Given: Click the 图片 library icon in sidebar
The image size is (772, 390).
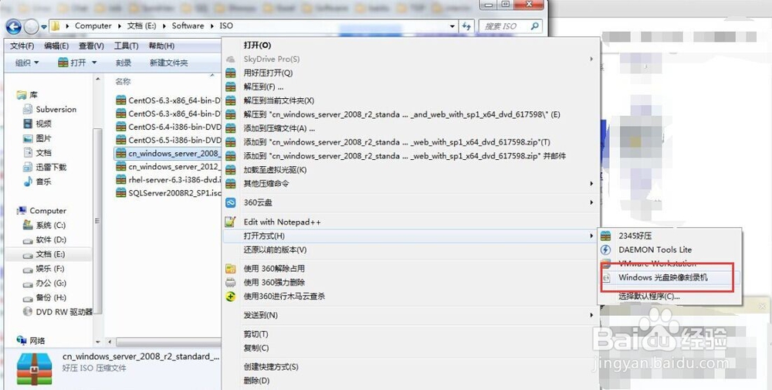Looking at the screenshot, I should coord(28,138).
